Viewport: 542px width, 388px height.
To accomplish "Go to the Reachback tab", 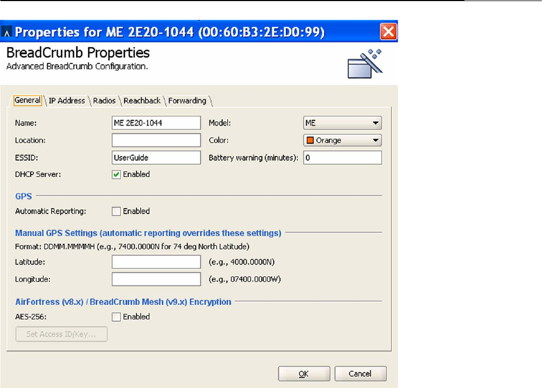I will 142,101.
